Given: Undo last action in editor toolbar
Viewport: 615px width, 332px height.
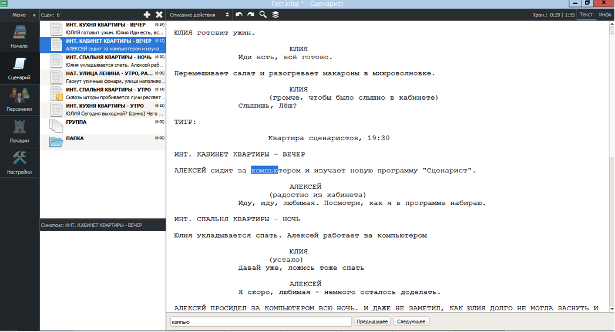Looking at the screenshot, I should [239, 15].
